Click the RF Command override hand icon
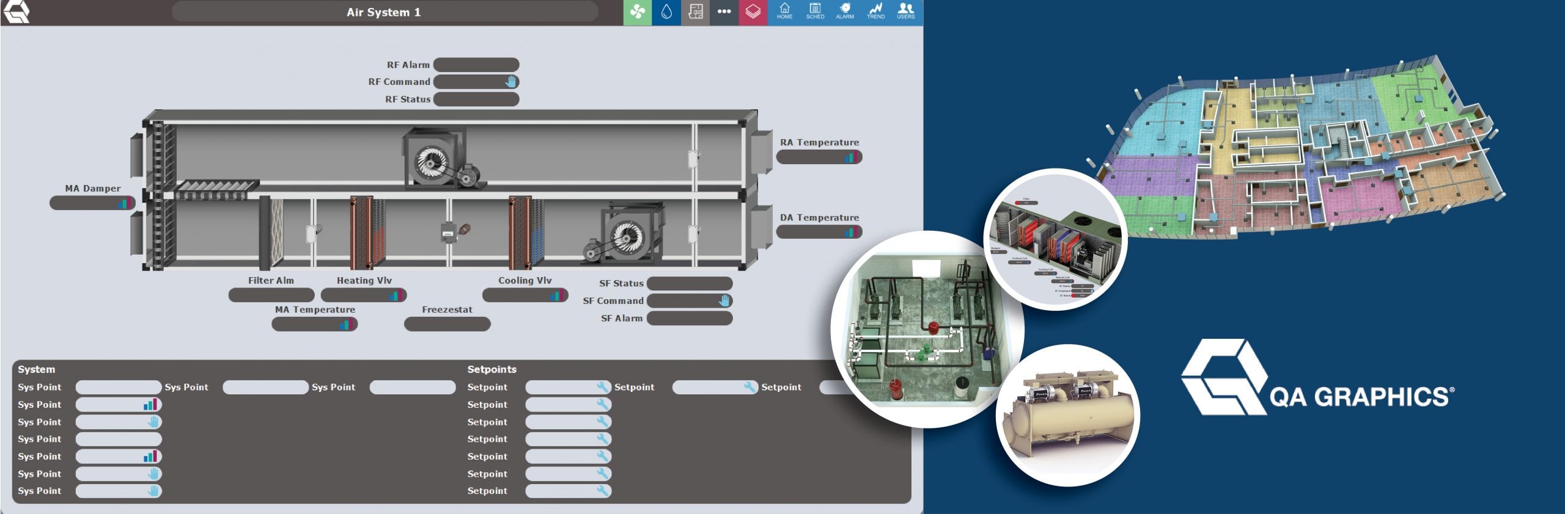Viewport: 1565px width, 514px height. [x=511, y=82]
